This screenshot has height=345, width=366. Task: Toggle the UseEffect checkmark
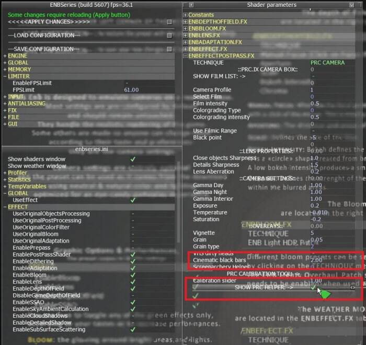point(133,200)
